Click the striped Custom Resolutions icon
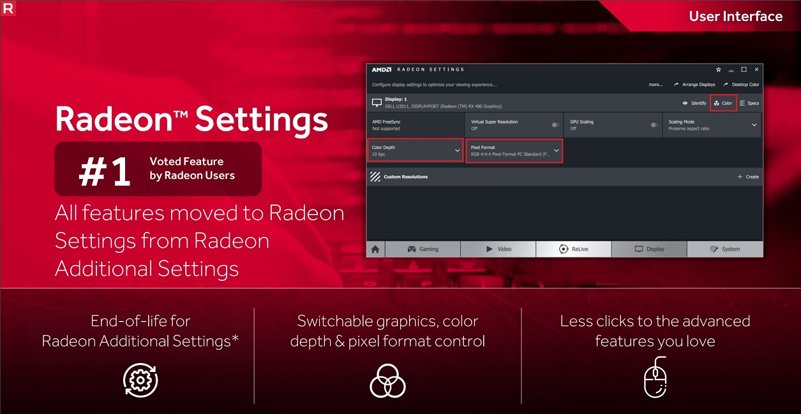 375,176
